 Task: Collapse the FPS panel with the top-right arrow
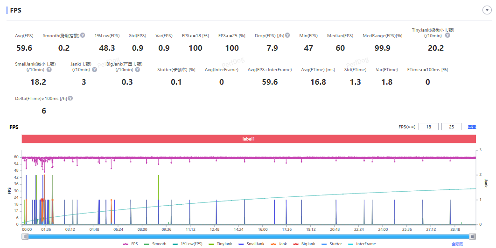(487, 10)
